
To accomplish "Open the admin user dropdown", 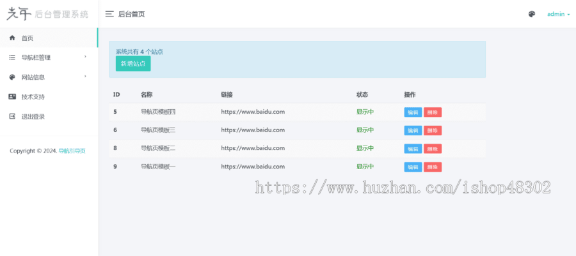I will [x=558, y=14].
